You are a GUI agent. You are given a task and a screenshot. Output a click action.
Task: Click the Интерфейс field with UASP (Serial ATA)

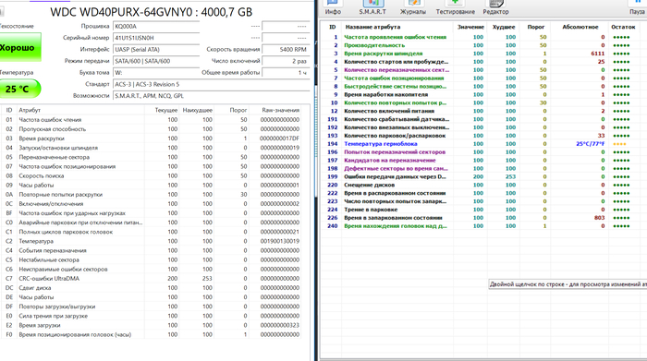click(156, 49)
